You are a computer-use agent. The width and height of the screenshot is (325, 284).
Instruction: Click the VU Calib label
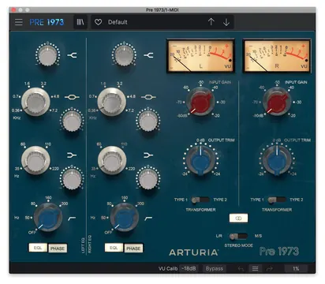[x=168, y=268]
